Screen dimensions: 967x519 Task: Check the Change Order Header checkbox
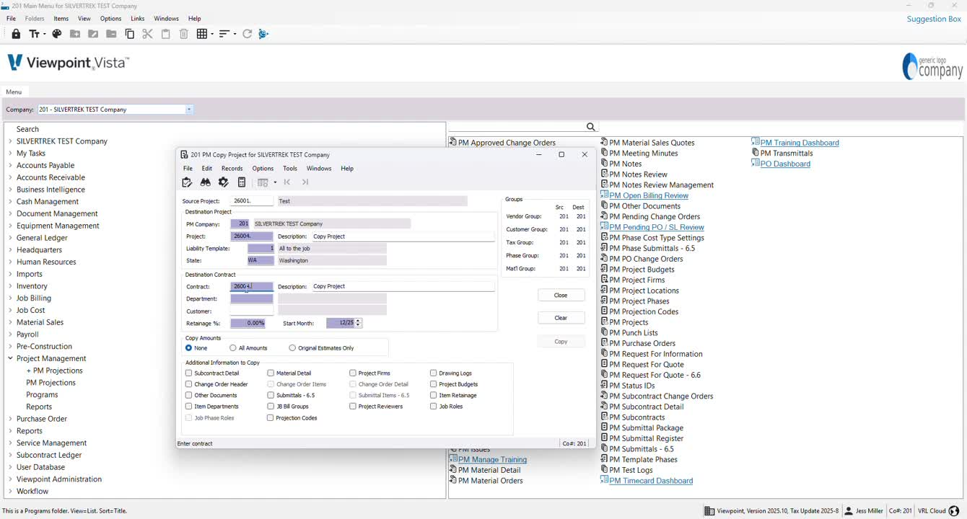[x=189, y=384]
